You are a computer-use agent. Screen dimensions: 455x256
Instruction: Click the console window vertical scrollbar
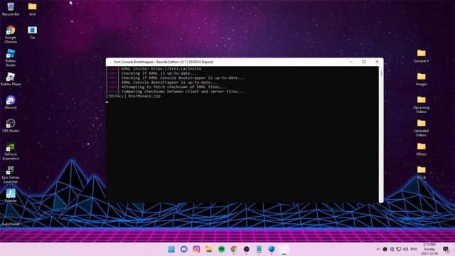coord(381,134)
